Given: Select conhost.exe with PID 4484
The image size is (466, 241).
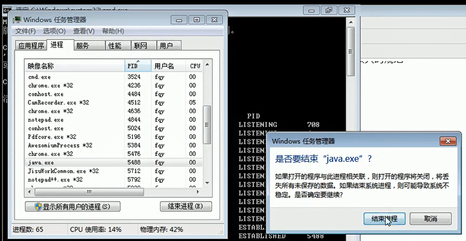Looking at the screenshot, I should [114, 94].
